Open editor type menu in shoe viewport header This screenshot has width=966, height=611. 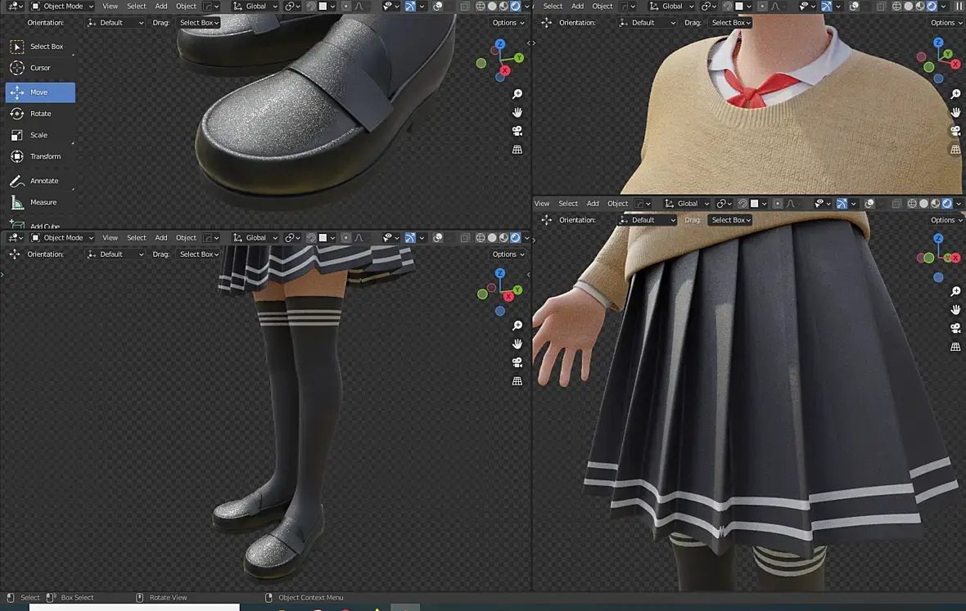(x=16, y=7)
